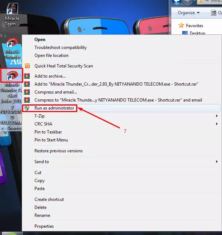Open Properties from context menu

click(44, 226)
